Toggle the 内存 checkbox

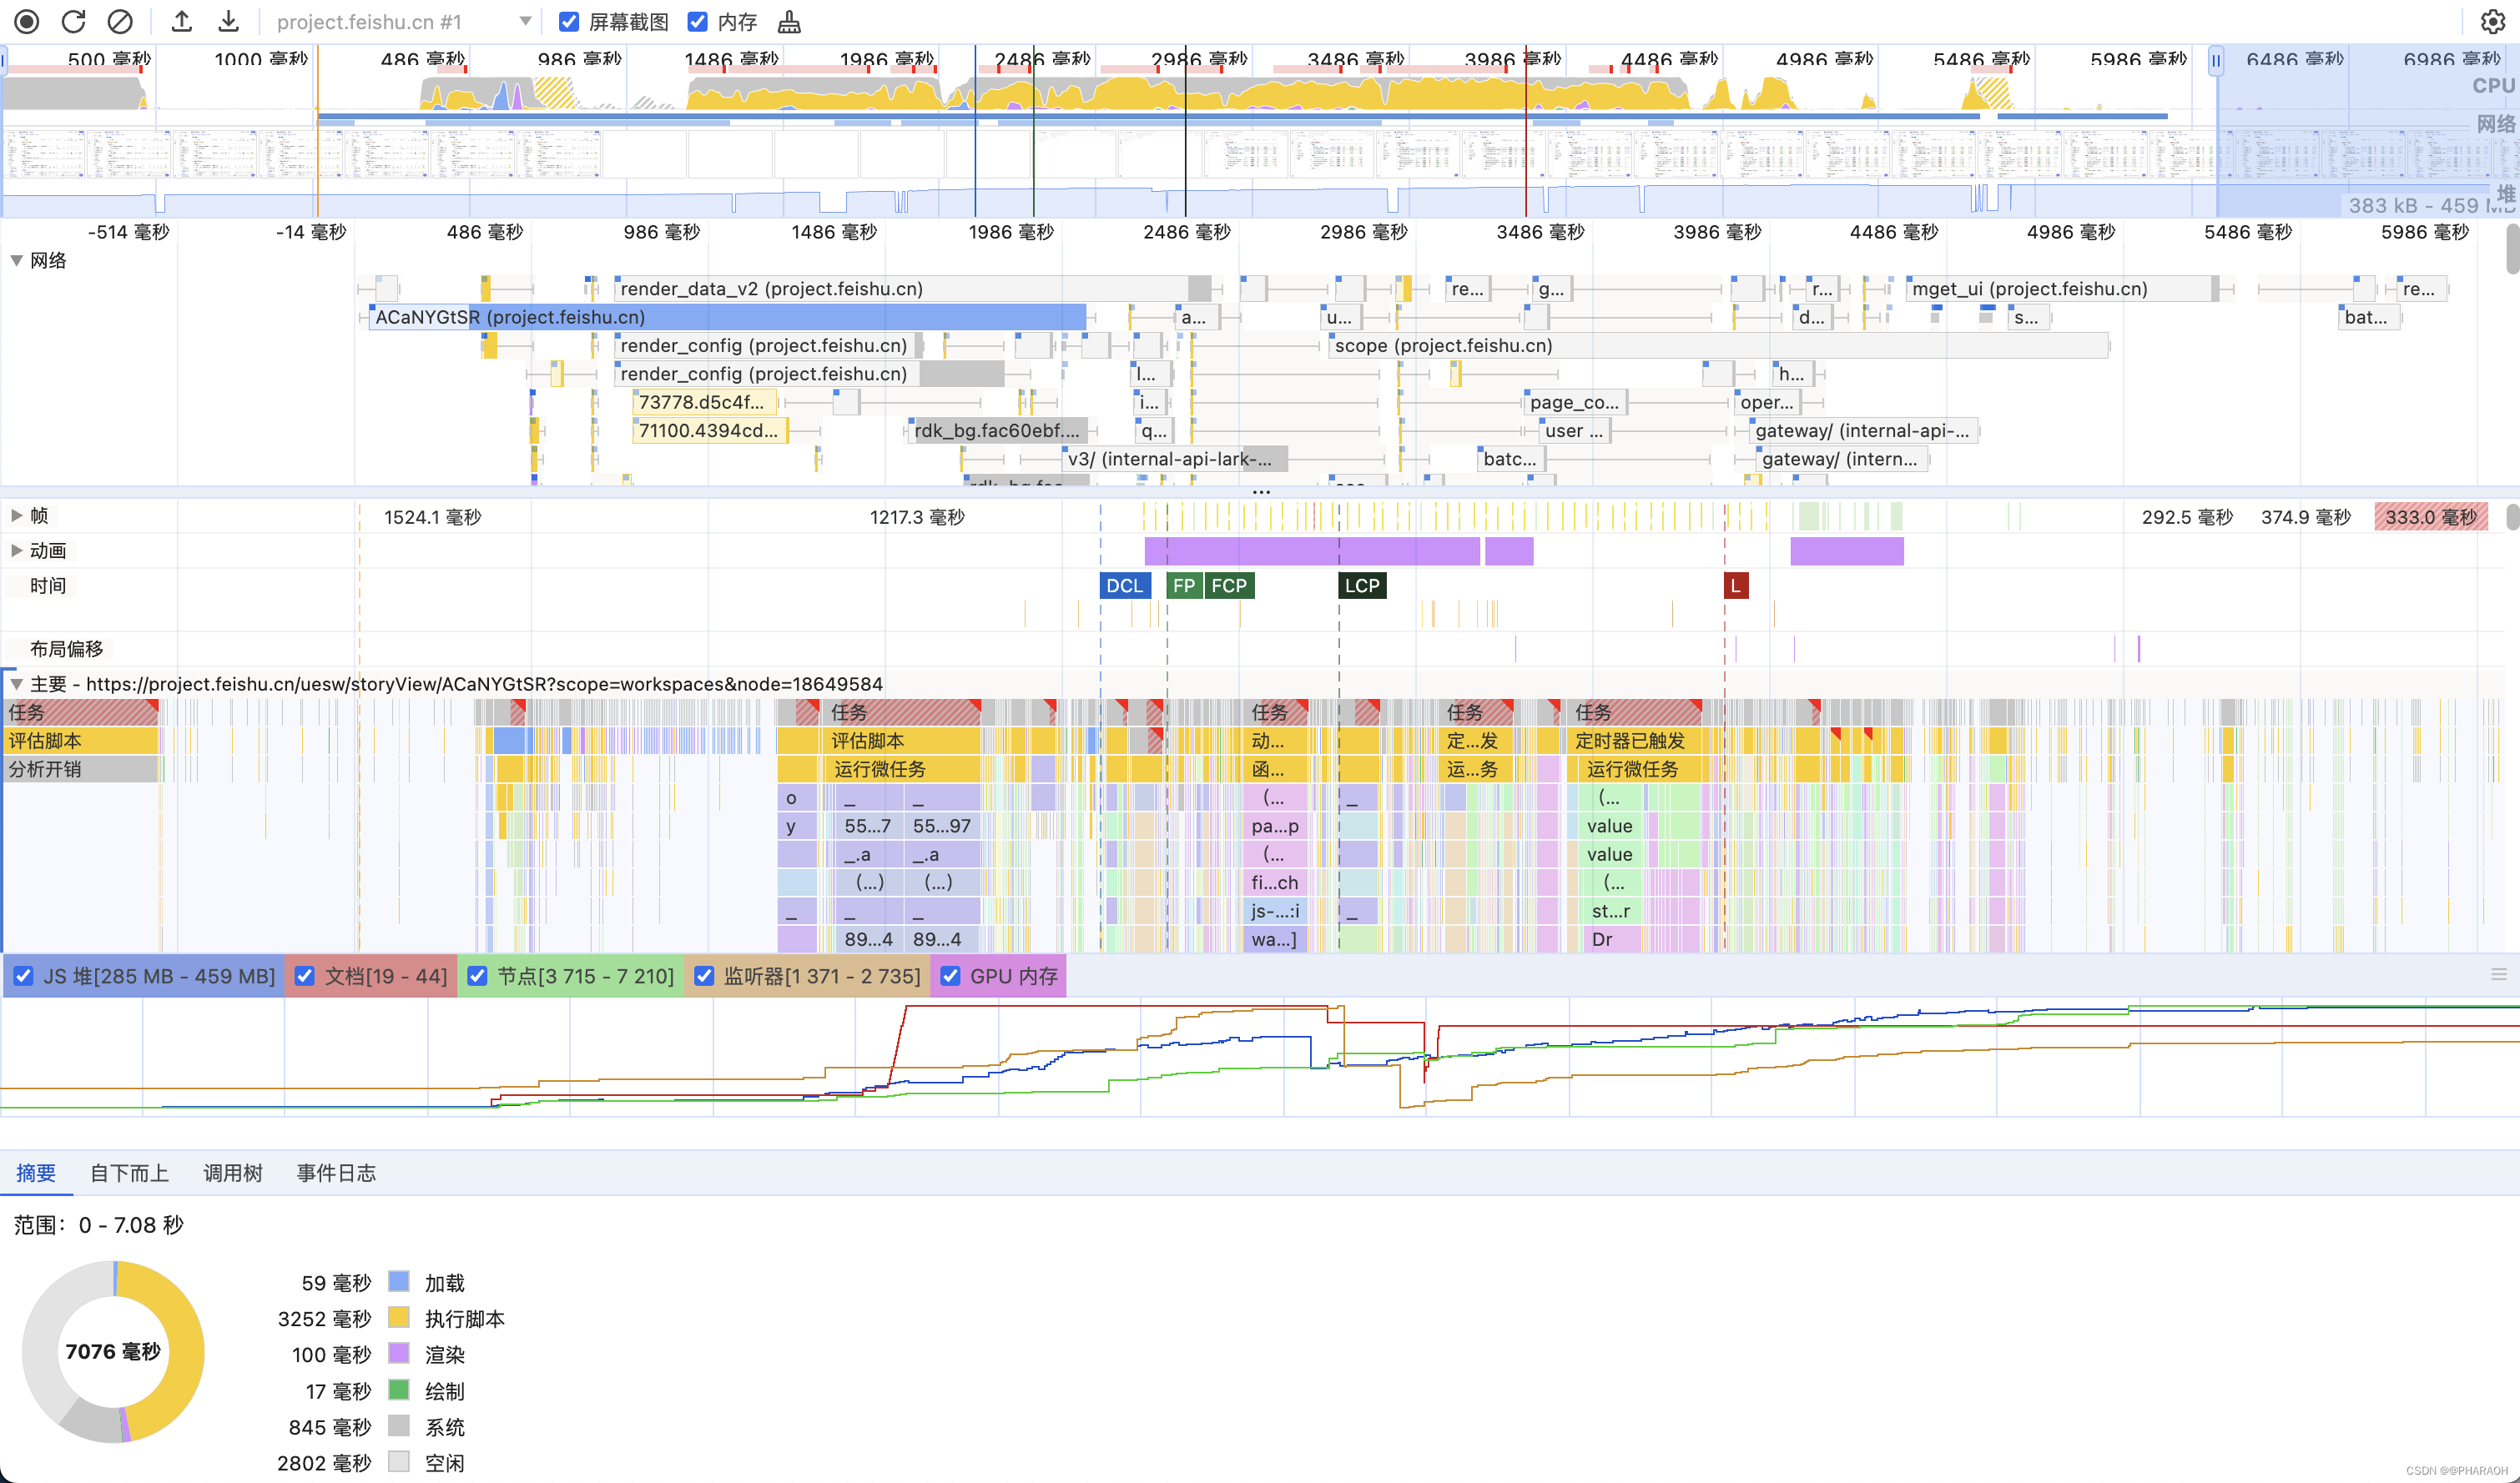pos(697,22)
